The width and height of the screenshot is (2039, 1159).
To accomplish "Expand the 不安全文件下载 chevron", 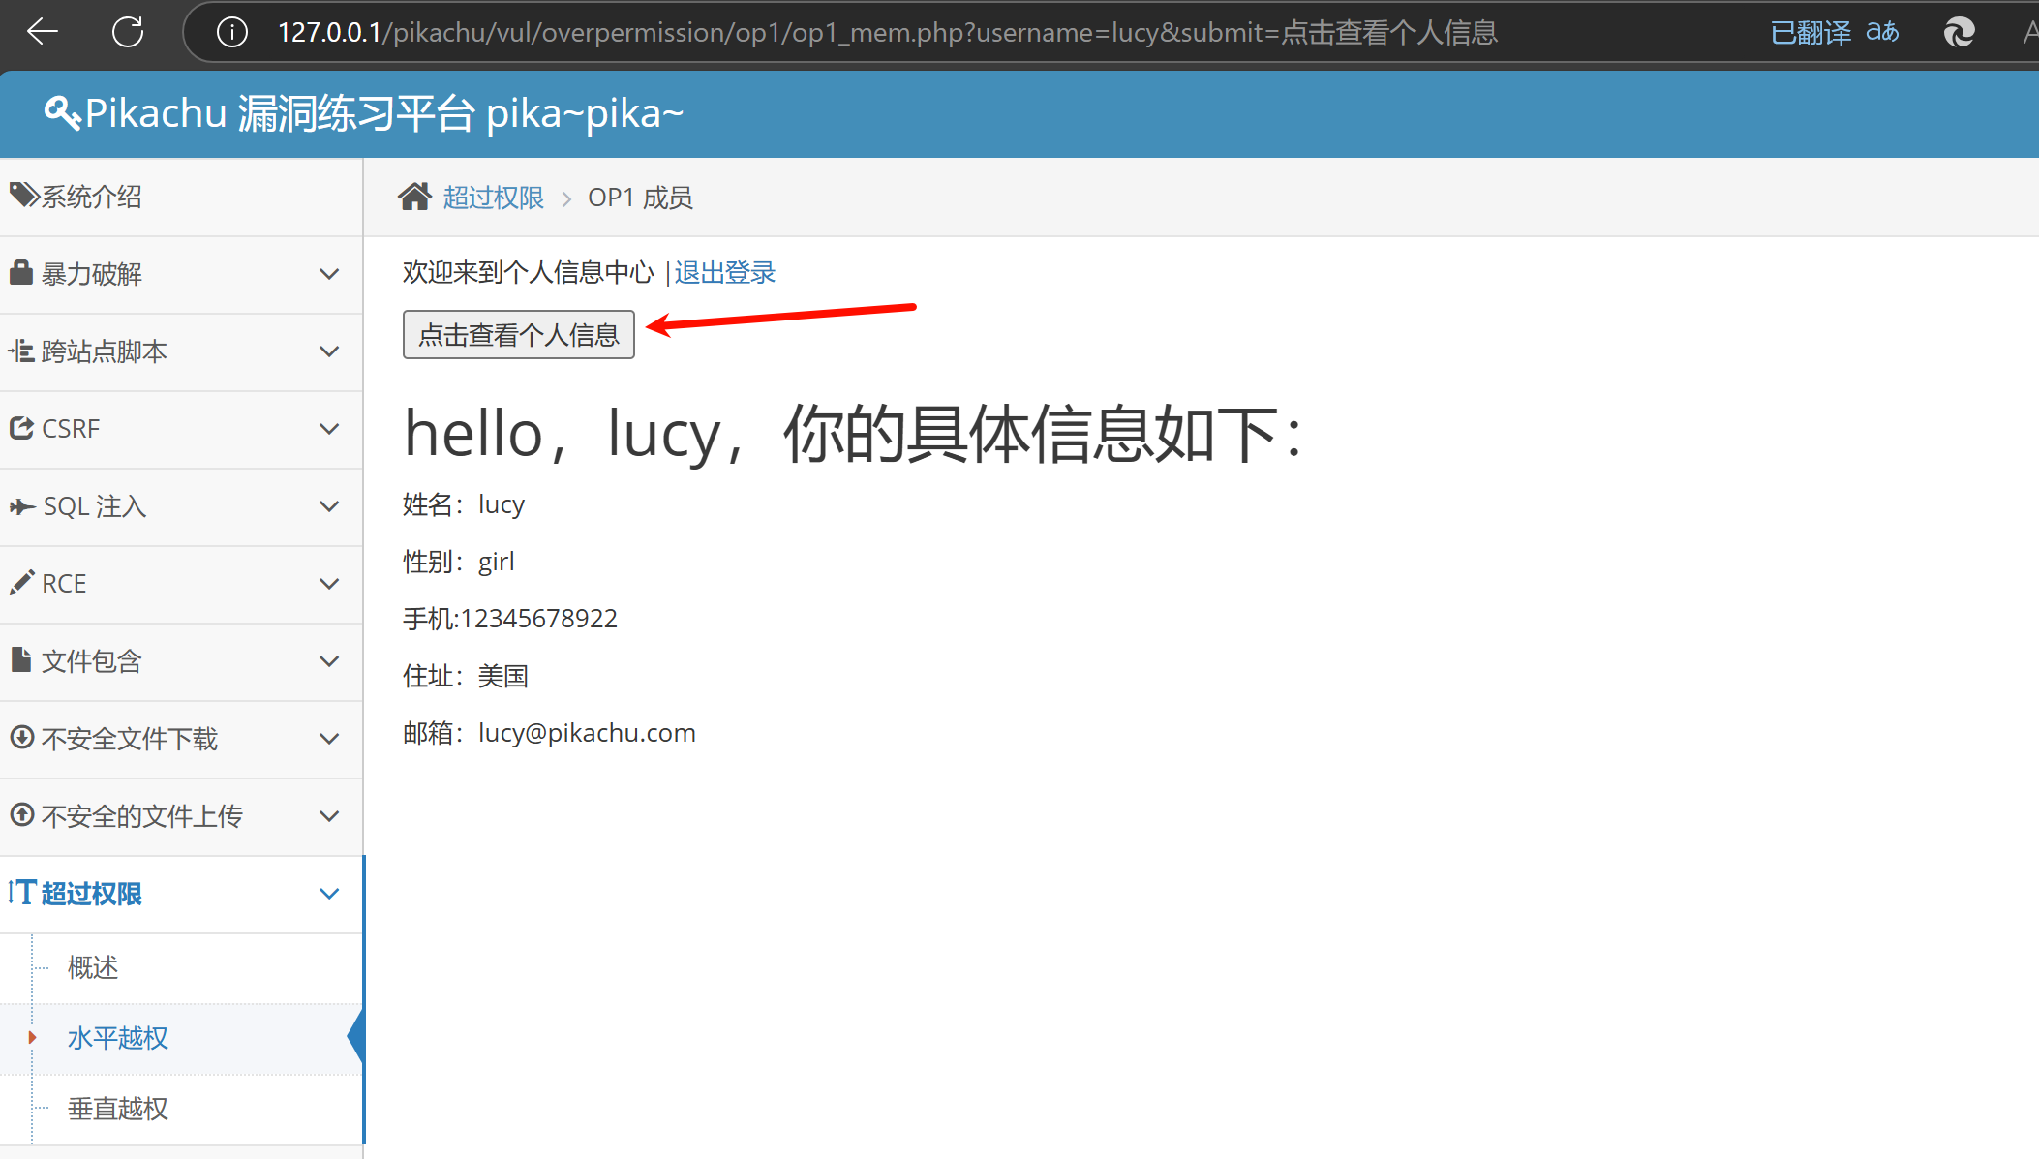I will pos(329,739).
